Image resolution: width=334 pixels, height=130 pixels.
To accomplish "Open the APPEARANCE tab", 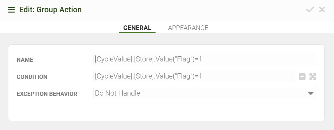I will pos(188,28).
